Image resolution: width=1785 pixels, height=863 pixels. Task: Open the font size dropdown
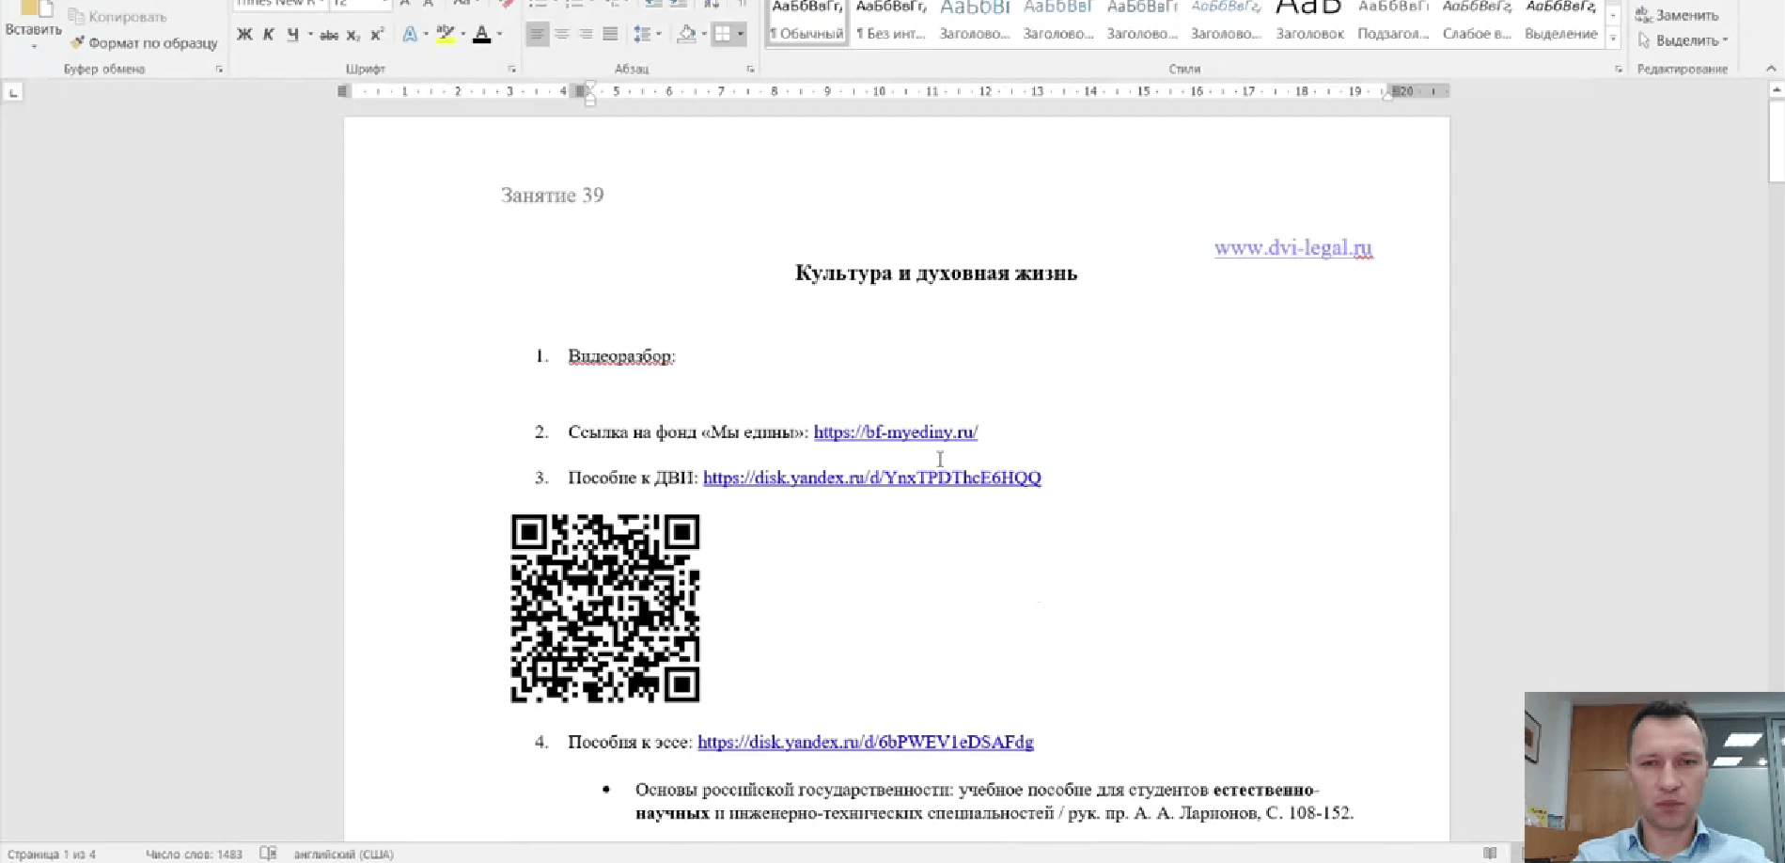pos(384,3)
